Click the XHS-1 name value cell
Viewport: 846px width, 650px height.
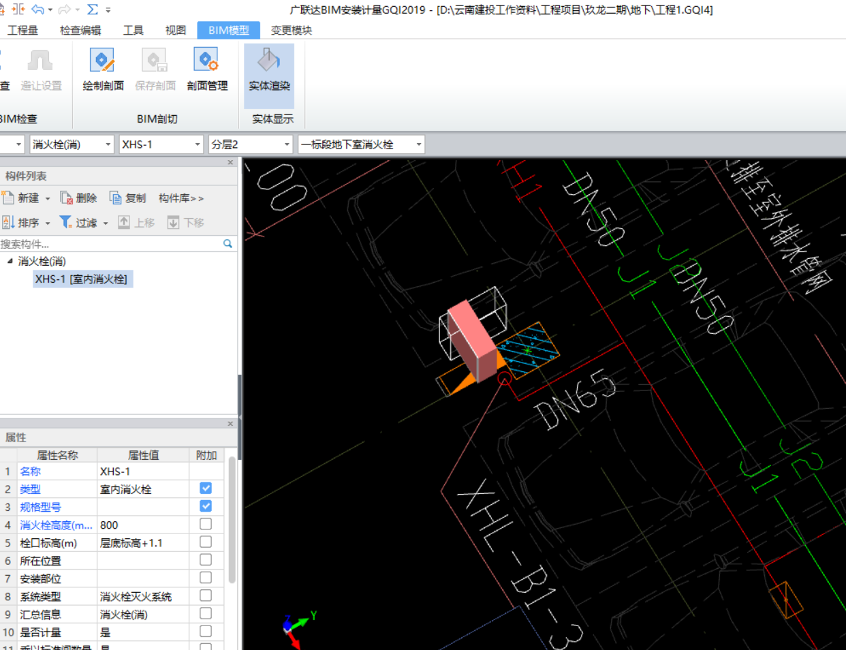coord(143,471)
